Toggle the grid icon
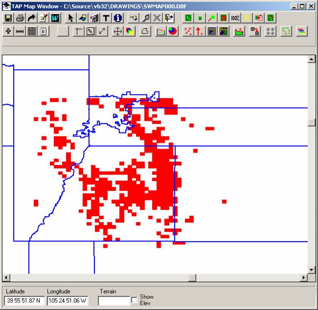318x310 pixels. (x=32, y=31)
